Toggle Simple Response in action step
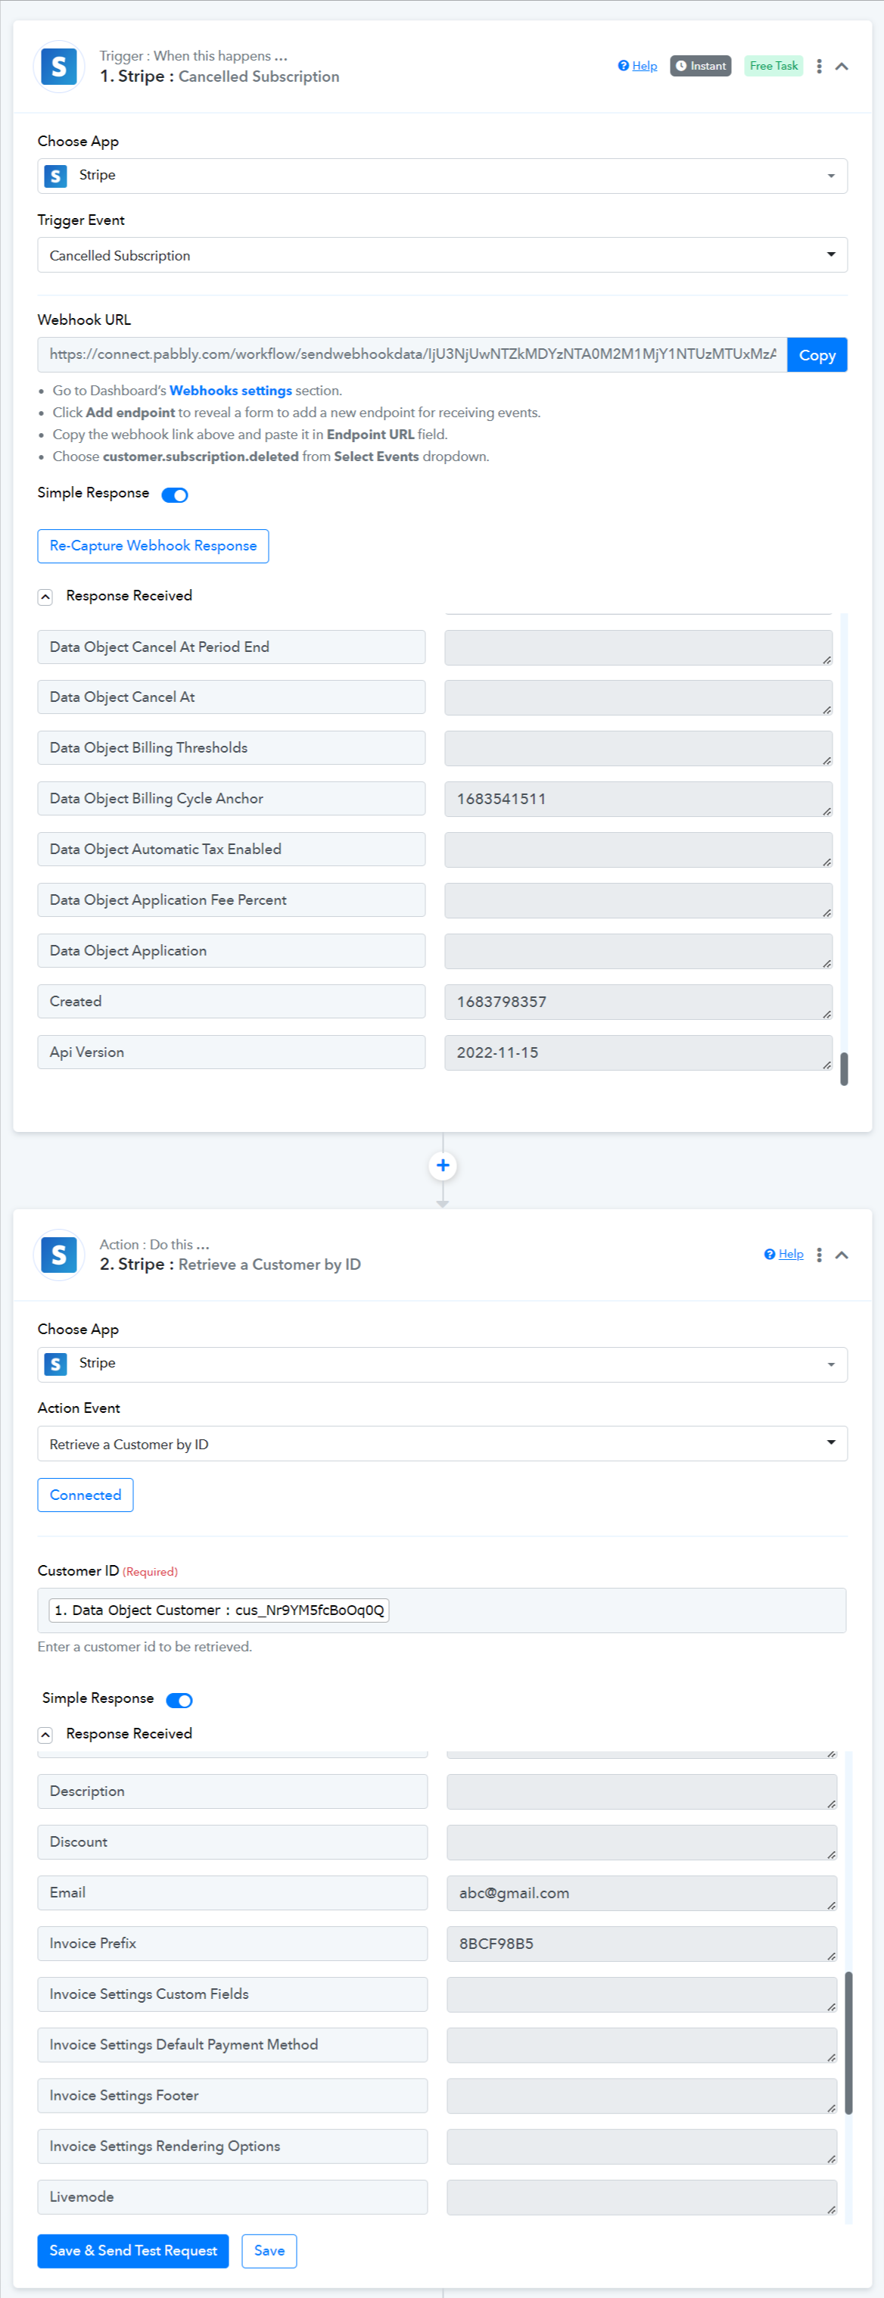 (x=179, y=1701)
